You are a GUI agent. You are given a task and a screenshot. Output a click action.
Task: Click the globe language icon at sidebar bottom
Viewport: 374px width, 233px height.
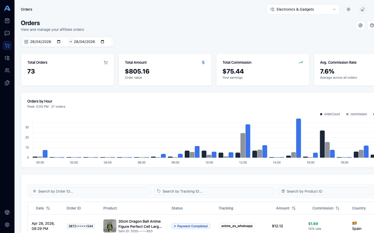pyautogui.click(x=7, y=212)
